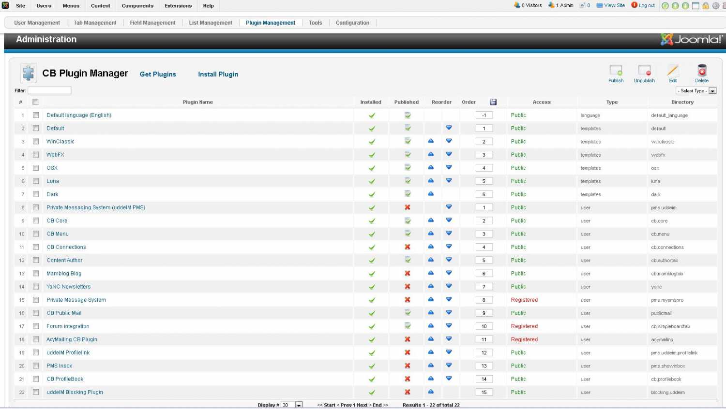Open the Users menu
Screen dimensions: 726x409
(44, 6)
